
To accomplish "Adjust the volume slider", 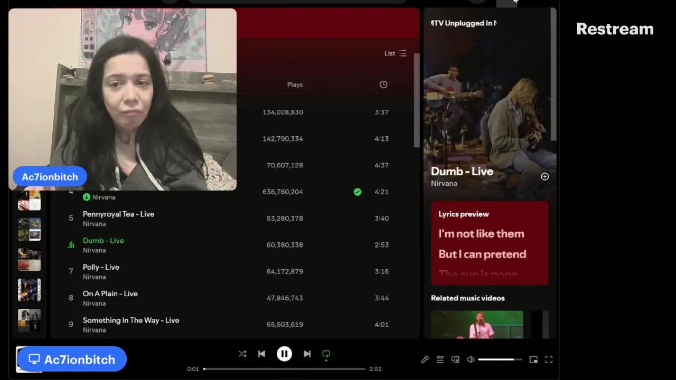I will (x=500, y=359).
